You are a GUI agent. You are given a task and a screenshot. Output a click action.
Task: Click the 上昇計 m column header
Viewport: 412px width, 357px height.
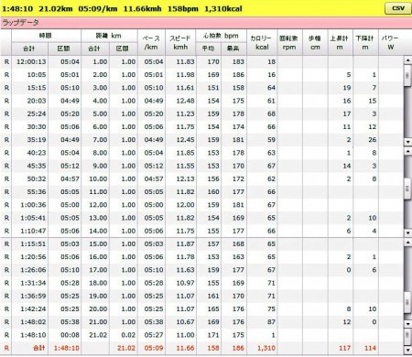pos(340,43)
